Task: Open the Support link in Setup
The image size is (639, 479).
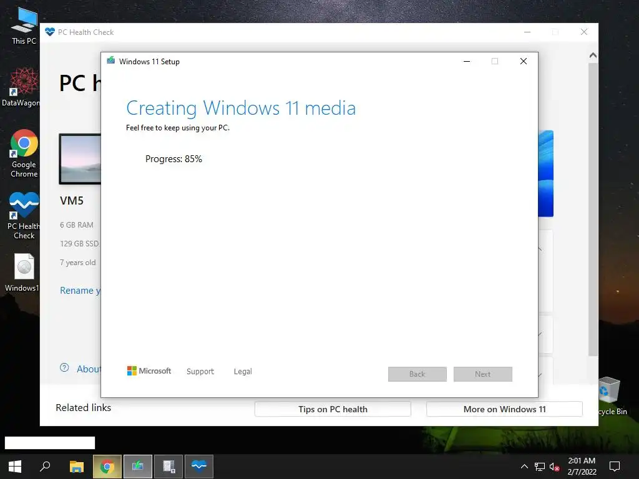Action: point(200,372)
